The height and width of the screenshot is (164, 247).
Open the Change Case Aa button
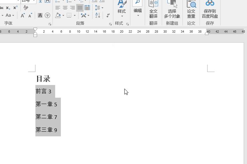coord(8,15)
